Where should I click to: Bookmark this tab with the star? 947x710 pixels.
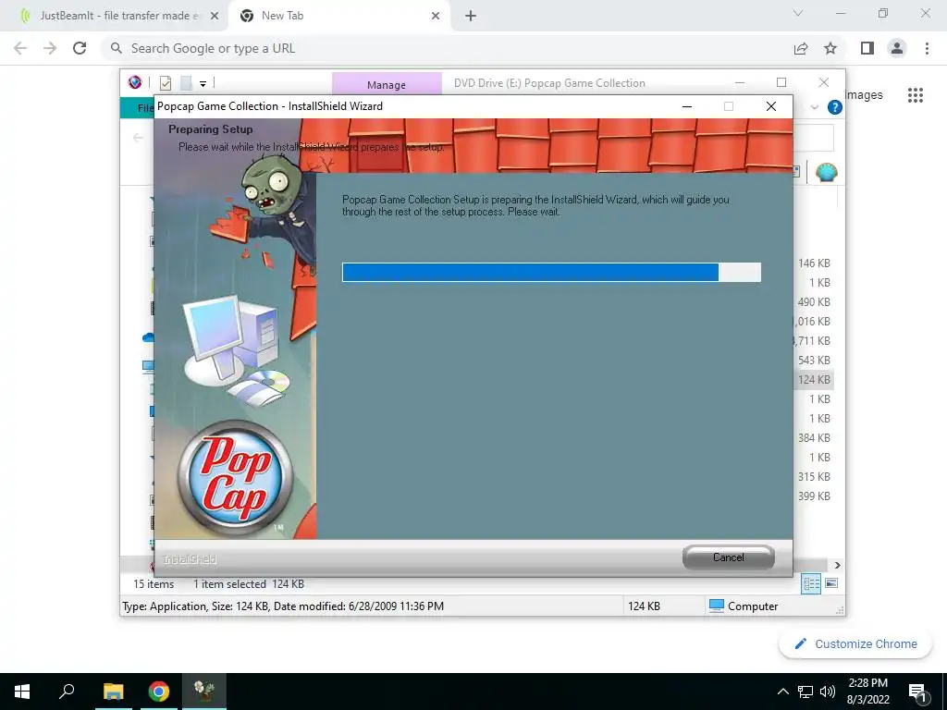(830, 48)
